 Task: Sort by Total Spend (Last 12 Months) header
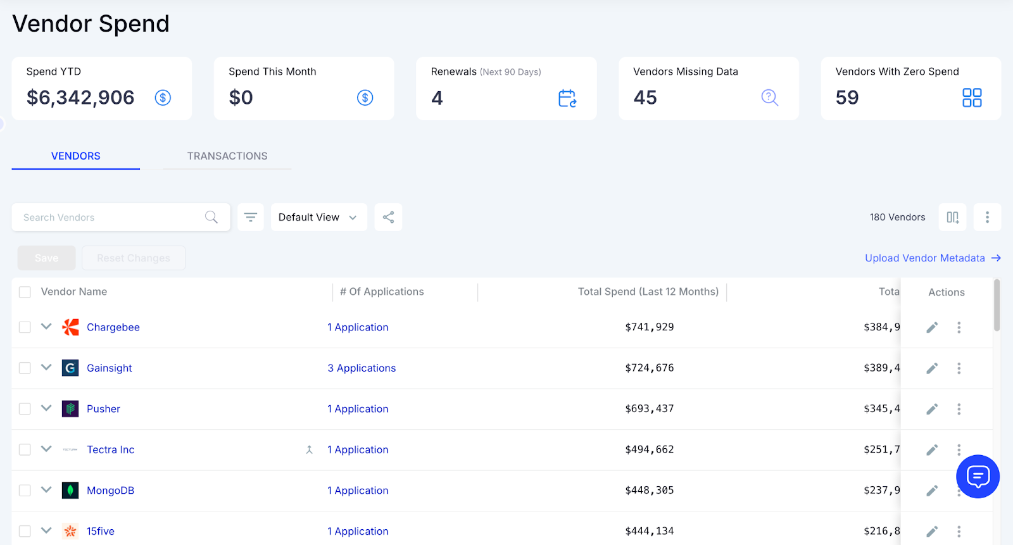648,292
